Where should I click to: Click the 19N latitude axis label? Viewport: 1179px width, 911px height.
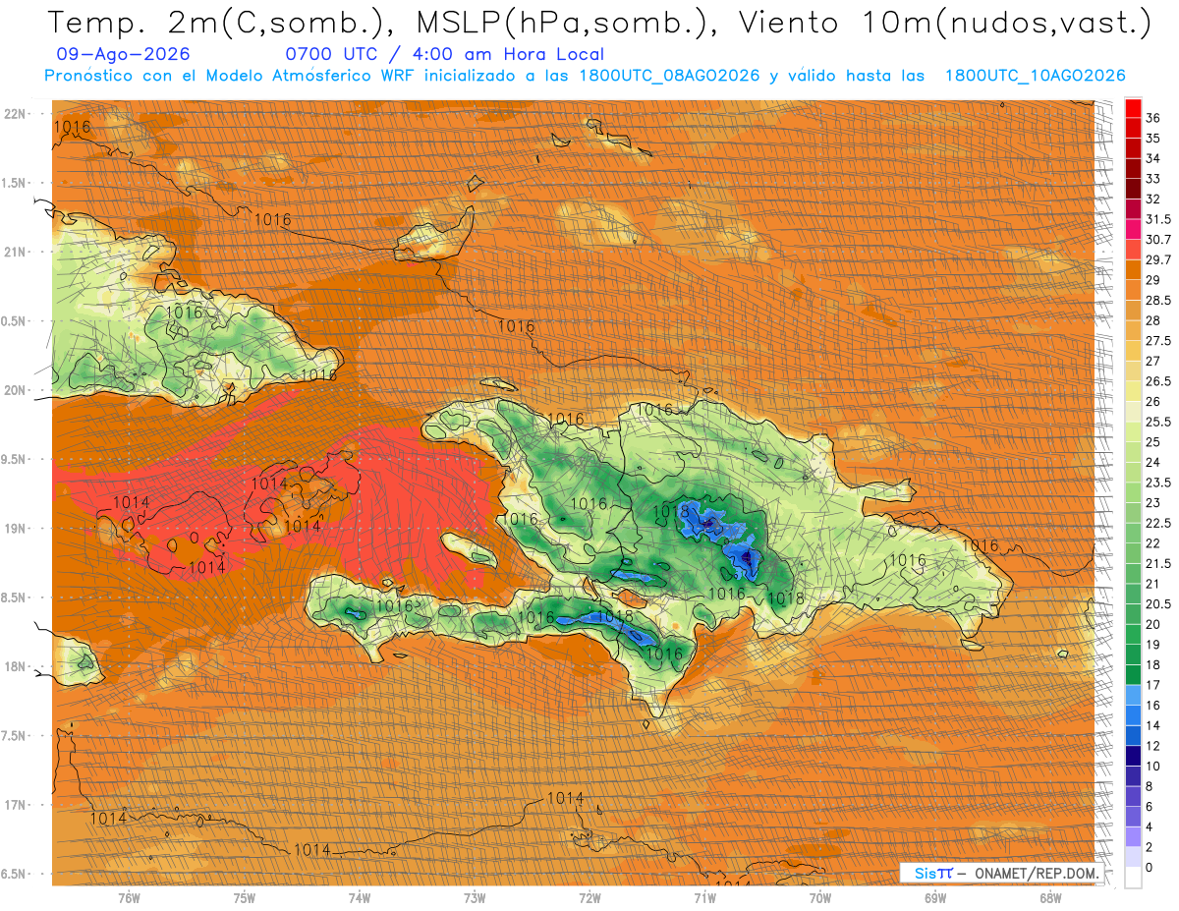coord(17,529)
